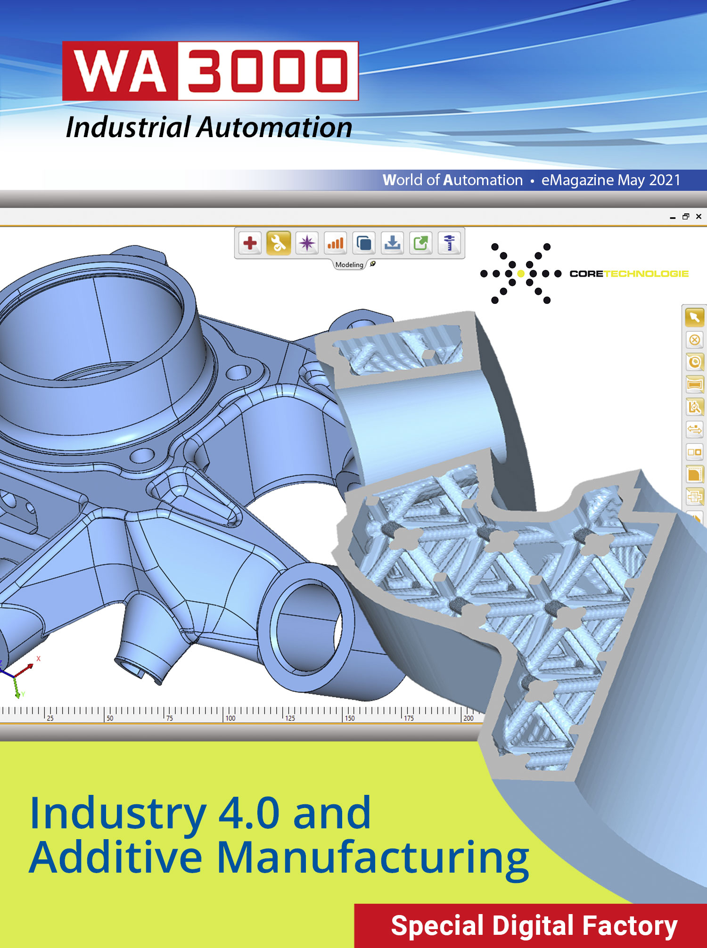Click the 100 mark on ruler
The image size is (707, 948).
pos(230,718)
